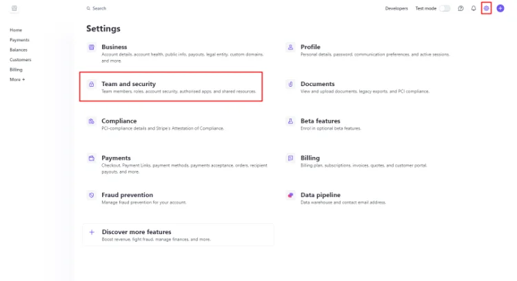Open the Documents settings link
The height and width of the screenshot is (281, 517).
coord(318,84)
